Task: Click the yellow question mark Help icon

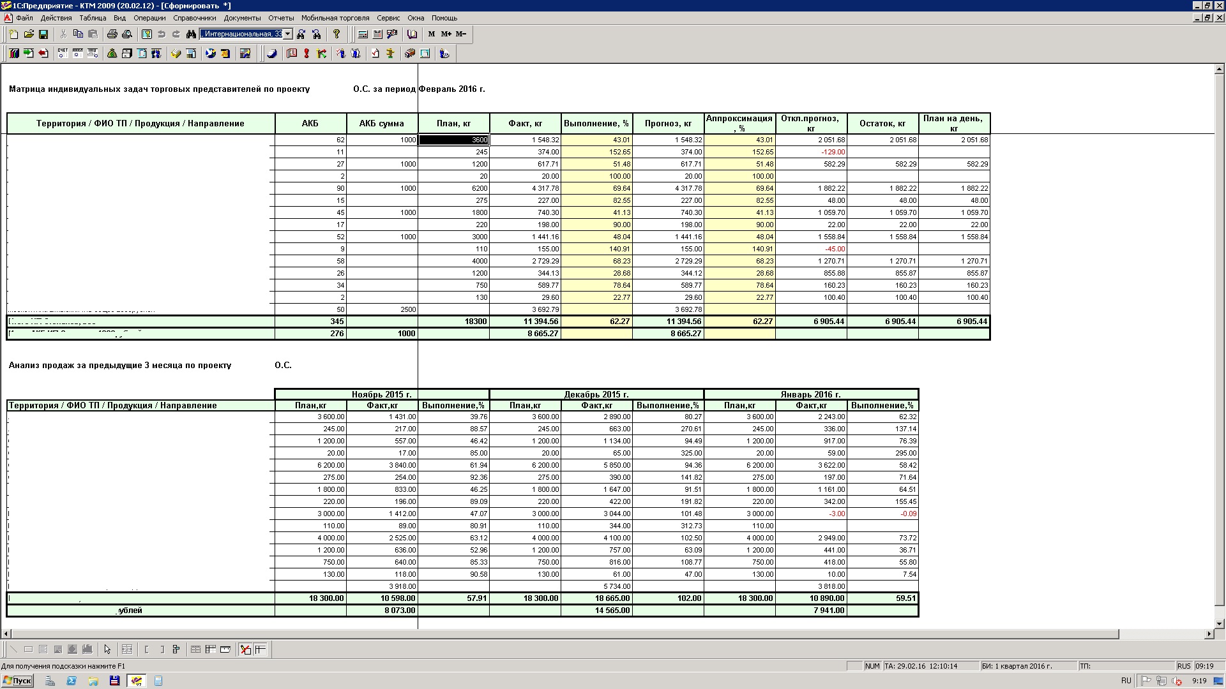Action: (337, 34)
